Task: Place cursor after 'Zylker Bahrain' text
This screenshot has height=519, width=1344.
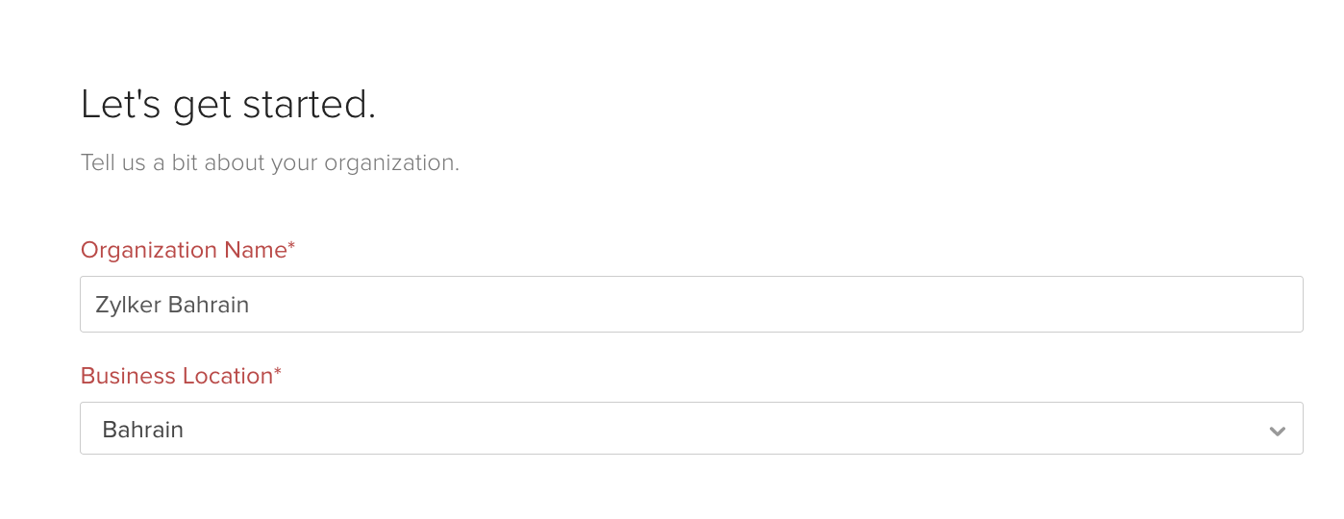Action: tap(252, 305)
